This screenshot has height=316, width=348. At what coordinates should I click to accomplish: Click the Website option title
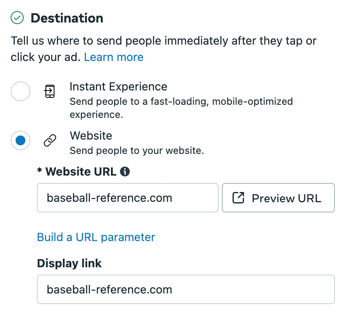(91, 135)
